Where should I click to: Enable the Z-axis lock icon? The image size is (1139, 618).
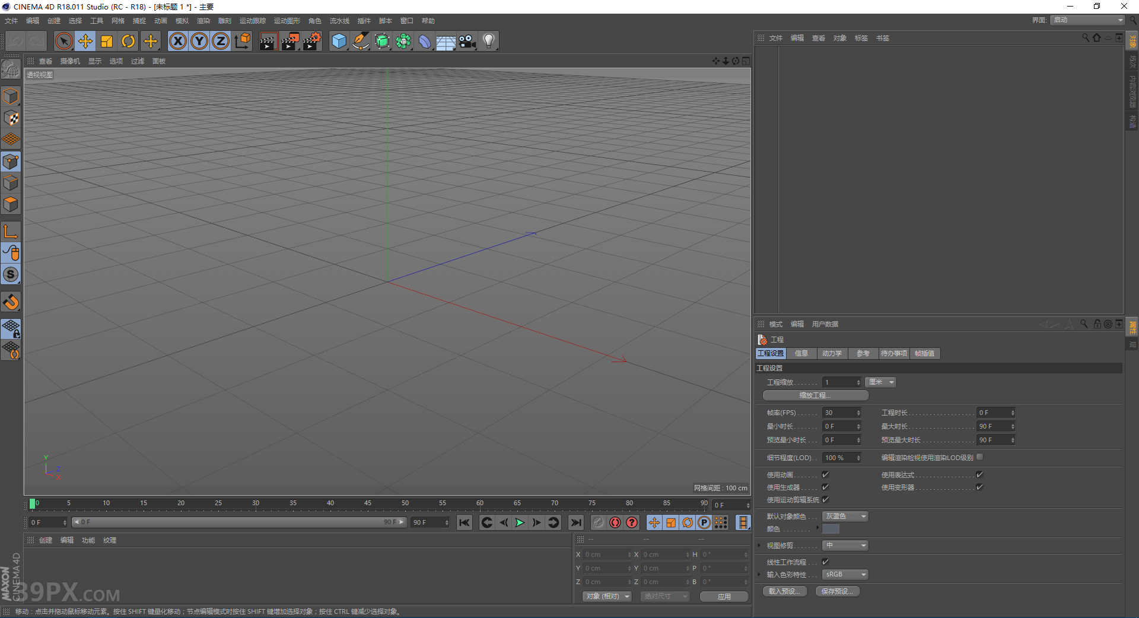pos(220,40)
